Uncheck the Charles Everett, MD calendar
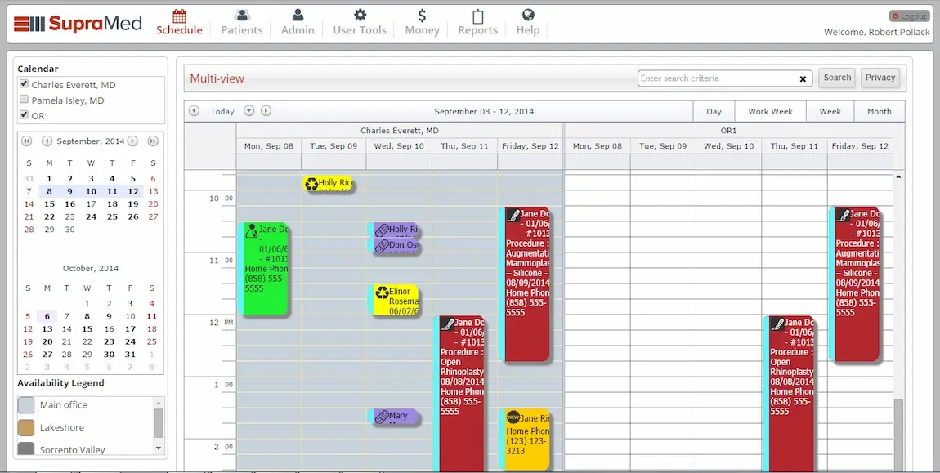 (x=24, y=84)
